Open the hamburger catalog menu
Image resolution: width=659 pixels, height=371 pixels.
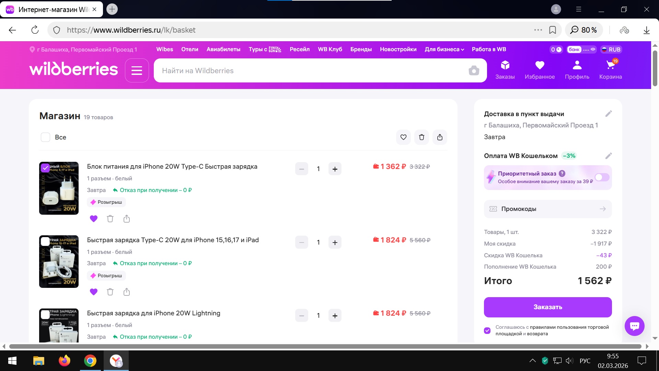137,71
